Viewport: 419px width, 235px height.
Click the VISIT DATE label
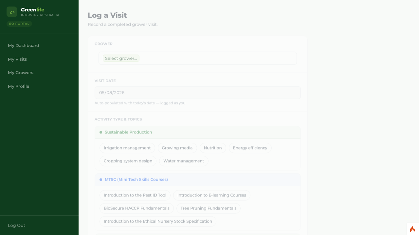[x=105, y=81]
